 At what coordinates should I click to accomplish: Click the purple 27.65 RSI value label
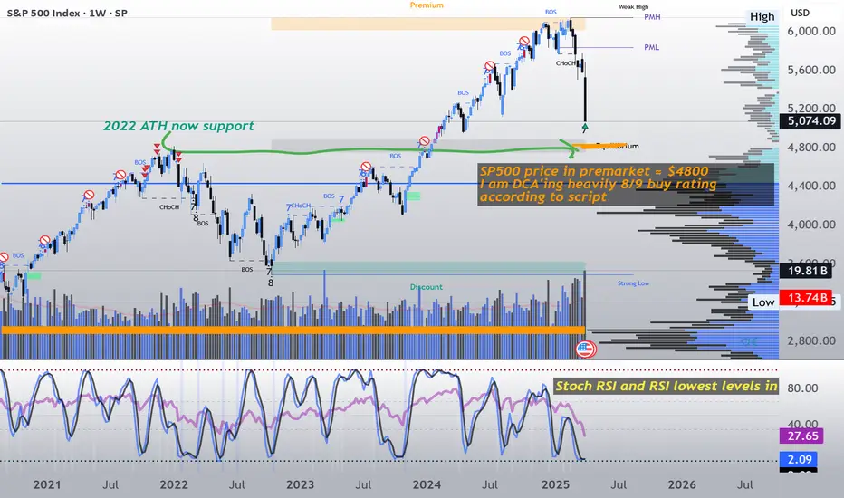[802, 436]
